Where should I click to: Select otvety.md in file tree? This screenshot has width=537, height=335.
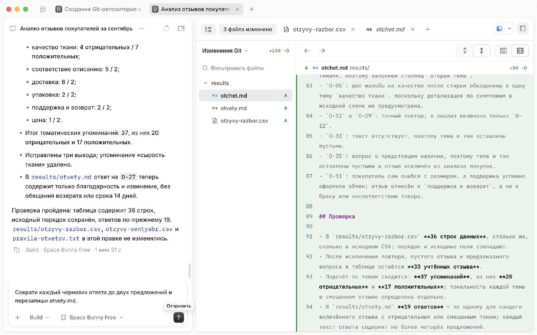(x=245, y=108)
